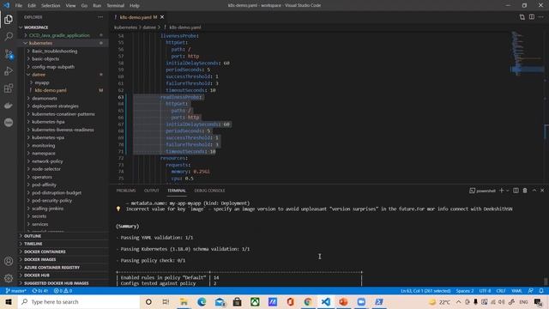The image size is (549, 309).
Task: Click the kubernetes breadcrumb
Action: [125, 27]
